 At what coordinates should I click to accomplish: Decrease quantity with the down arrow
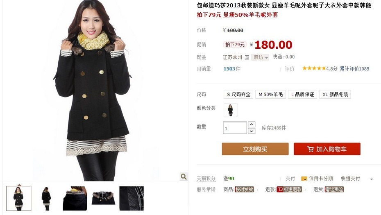coord(252,131)
